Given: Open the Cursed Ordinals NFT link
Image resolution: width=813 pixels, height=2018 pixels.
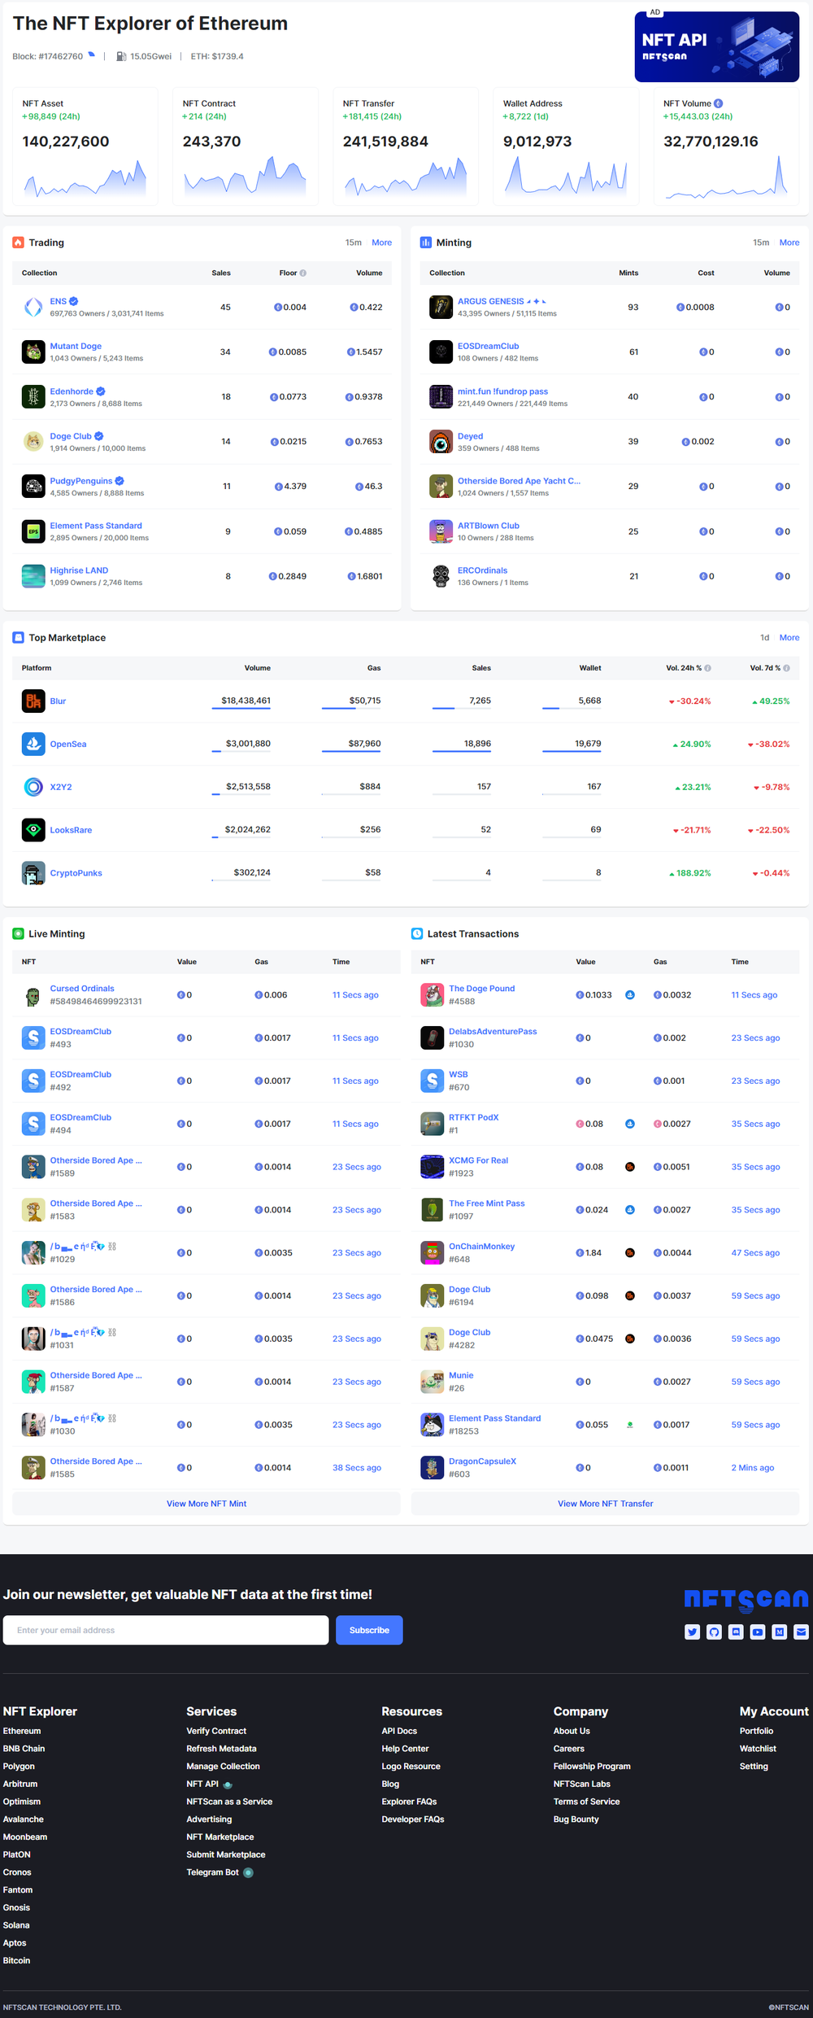Looking at the screenshot, I should (x=82, y=989).
